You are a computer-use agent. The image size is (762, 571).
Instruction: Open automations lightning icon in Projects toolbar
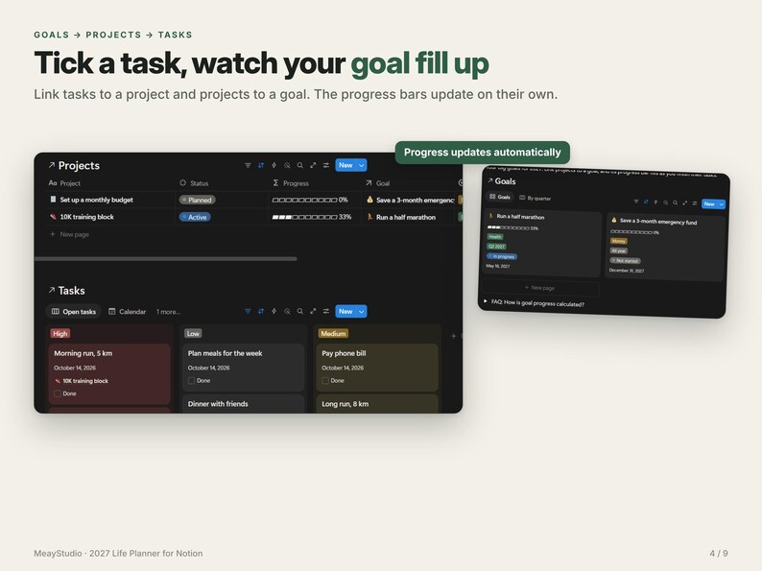tap(274, 165)
